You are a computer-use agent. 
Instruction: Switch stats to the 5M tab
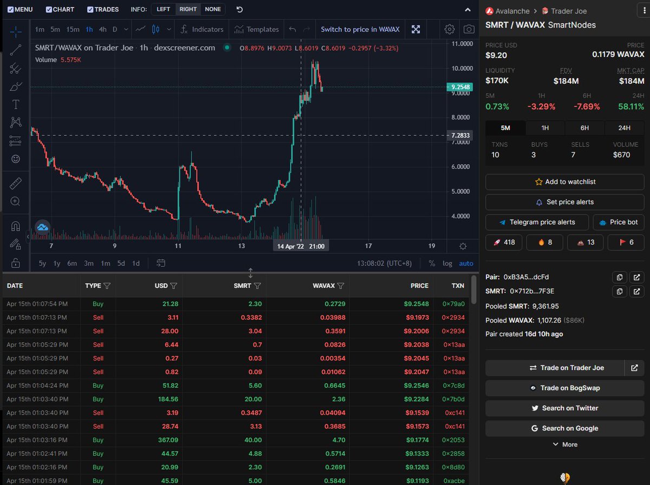(505, 128)
